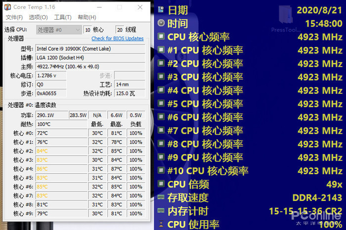This screenshot has width=346, height=230.
Task: Click 核心 #4 maximum temperature 87°C
Action: click(117, 169)
